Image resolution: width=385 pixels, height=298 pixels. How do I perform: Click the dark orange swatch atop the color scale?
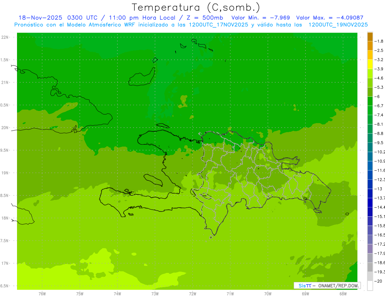point(370,37)
